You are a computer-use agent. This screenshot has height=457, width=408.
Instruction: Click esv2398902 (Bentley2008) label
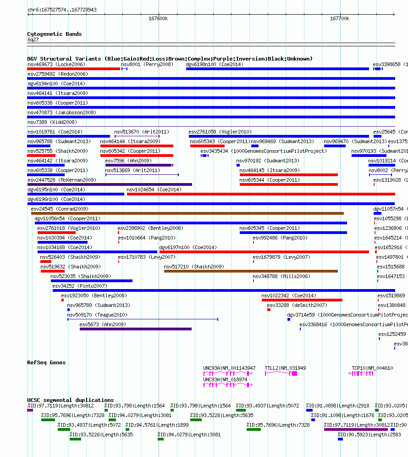pyautogui.click(x=150, y=228)
